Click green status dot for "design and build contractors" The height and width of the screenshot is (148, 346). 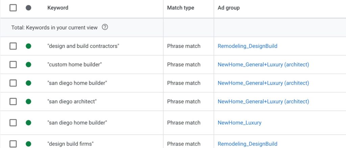[x=28, y=46]
